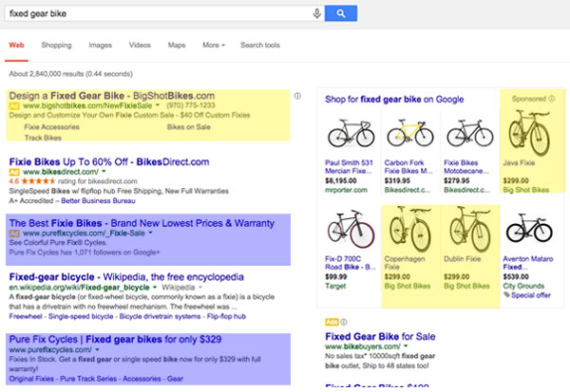Click the Paul Smith 531 bike image
This screenshot has width=570, height=392.
351,133
